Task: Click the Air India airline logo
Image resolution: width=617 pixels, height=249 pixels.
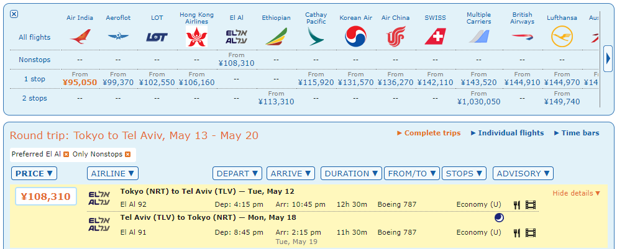Action: [x=80, y=37]
